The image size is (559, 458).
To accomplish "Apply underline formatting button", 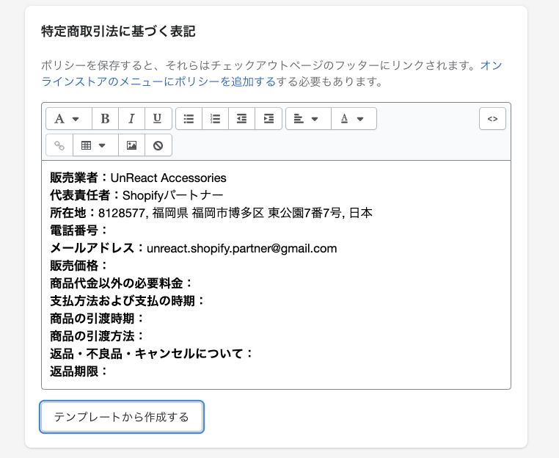I will point(158,118).
